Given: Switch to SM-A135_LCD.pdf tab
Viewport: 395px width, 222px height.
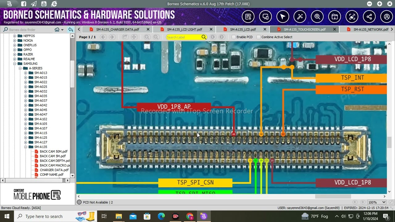Looking at the screenshot, I should pyautogui.click(x=243, y=29).
